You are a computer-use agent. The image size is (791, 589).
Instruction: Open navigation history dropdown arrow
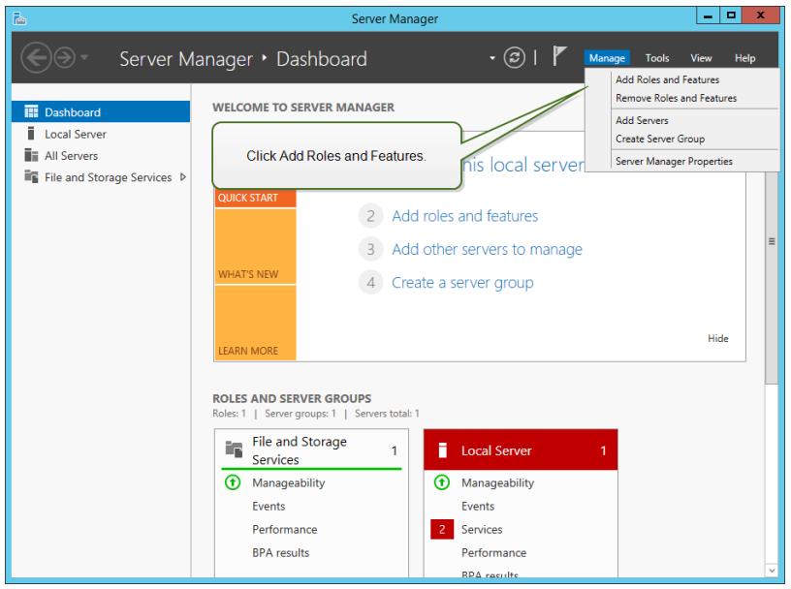pos(85,58)
